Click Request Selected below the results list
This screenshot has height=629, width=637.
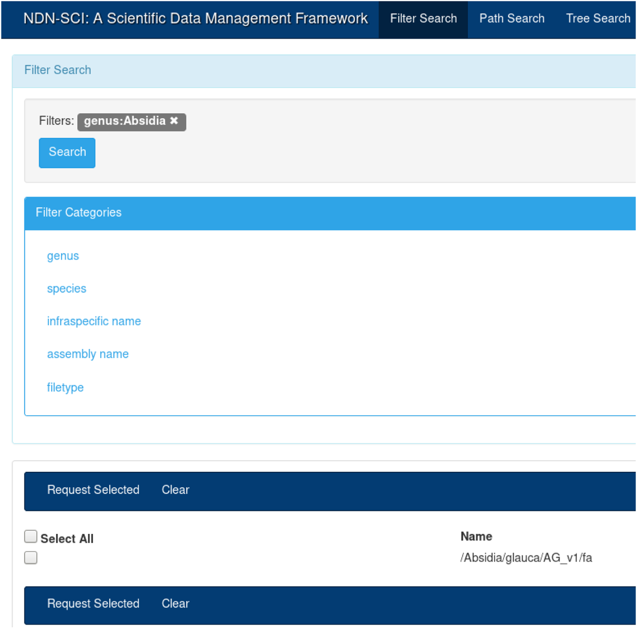click(93, 604)
